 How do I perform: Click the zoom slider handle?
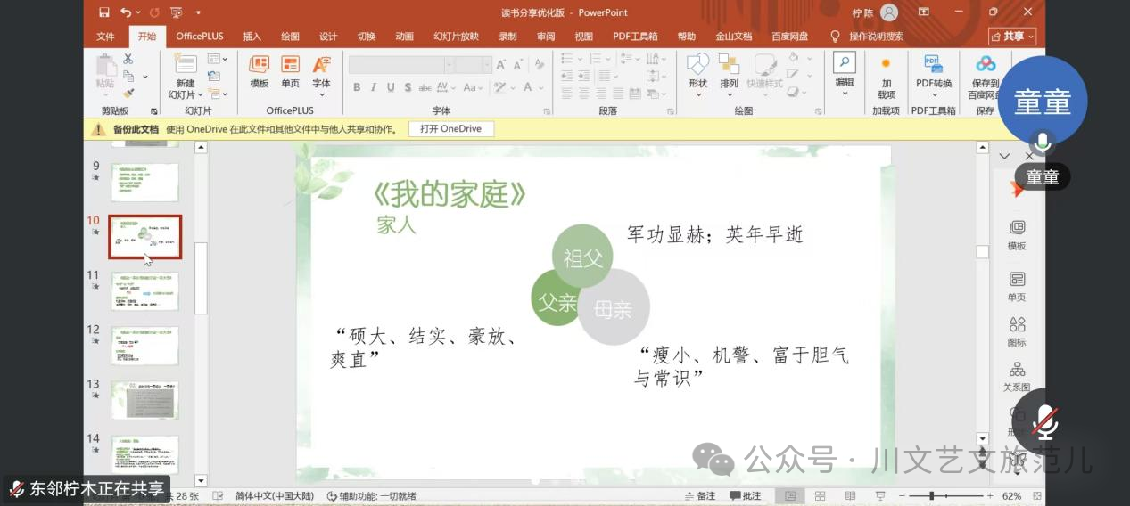pyautogui.click(x=932, y=496)
